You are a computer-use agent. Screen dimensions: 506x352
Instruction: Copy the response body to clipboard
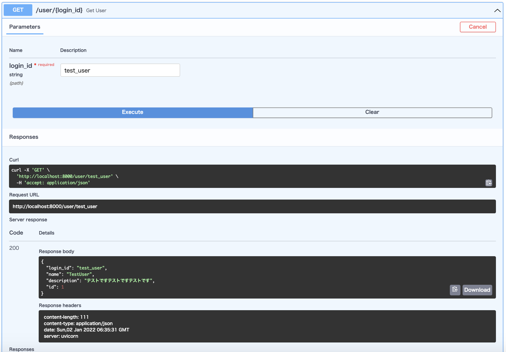tap(455, 290)
